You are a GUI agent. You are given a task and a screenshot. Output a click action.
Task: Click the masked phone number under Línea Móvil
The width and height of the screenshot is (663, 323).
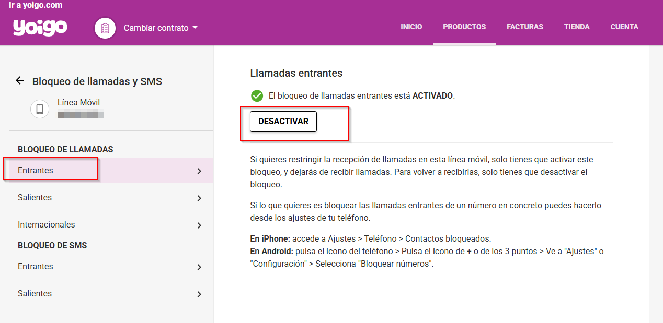[80, 114]
